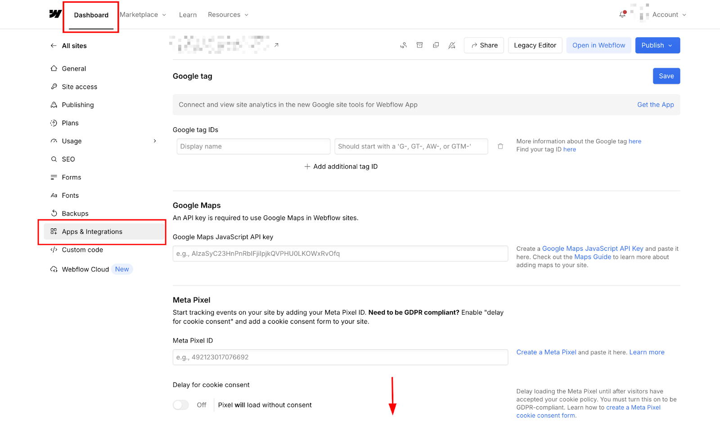Click Add additional tag ID
The width and height of the screenshot is (720, 431).
(x=341, y=166)
